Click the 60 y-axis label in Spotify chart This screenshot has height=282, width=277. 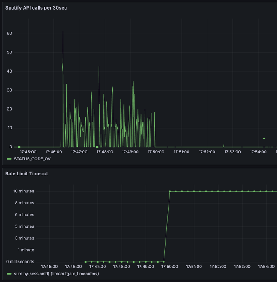[x=10, y=34]
